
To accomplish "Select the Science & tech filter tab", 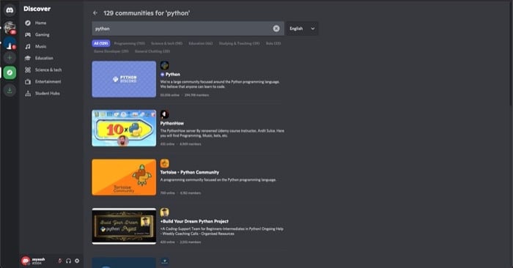I will (x=166, y=43).
